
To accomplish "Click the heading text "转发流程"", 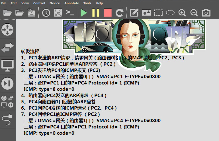I will [30, 52].
